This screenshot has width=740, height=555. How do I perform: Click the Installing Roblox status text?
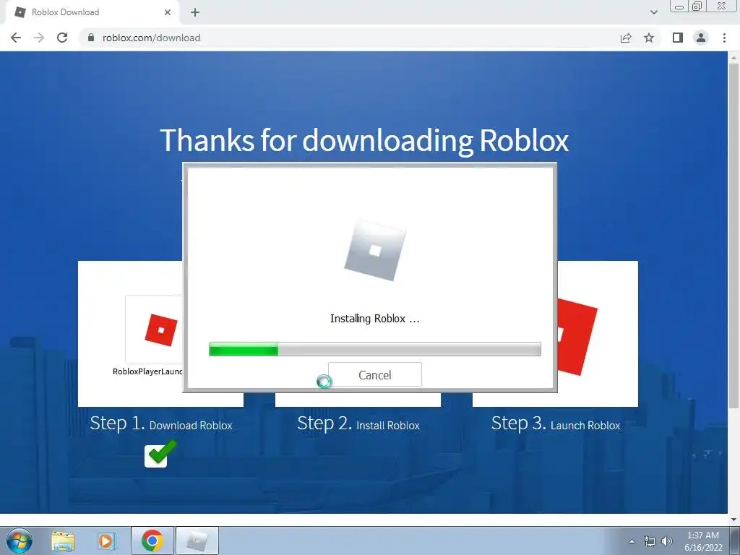coord(375,319)
